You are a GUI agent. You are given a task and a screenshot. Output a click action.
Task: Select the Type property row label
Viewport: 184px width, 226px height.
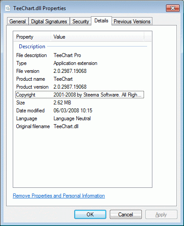point(22,63)
